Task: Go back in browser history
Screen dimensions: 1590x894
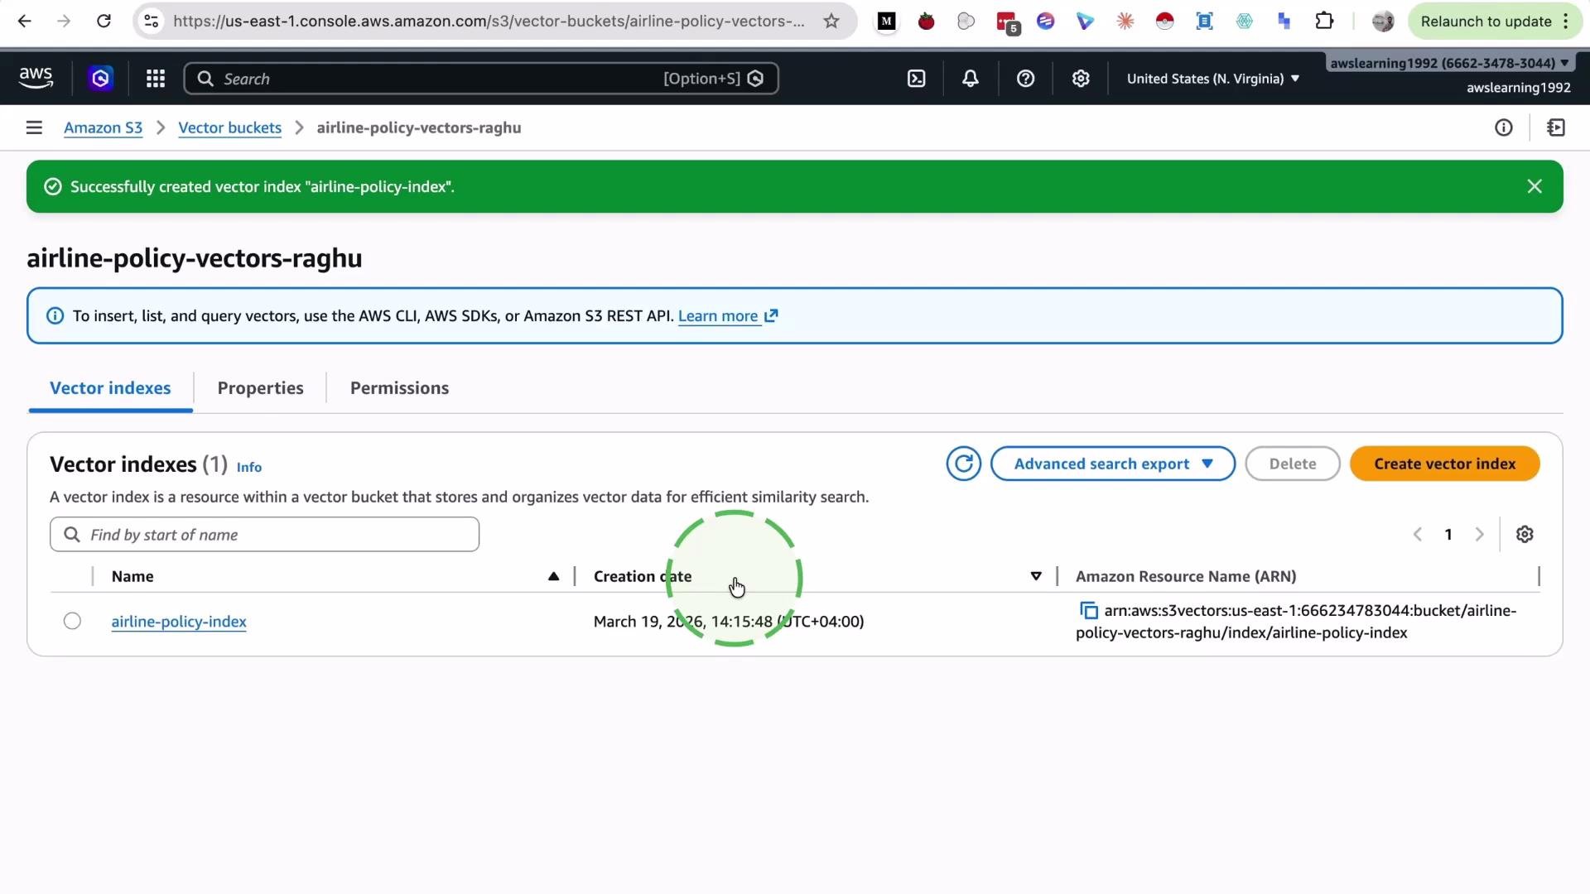Action: [x=25, y=22]
